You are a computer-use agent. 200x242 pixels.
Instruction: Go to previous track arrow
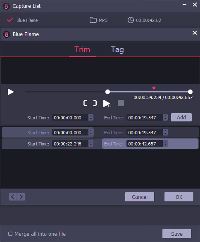(x=13, y=197)
